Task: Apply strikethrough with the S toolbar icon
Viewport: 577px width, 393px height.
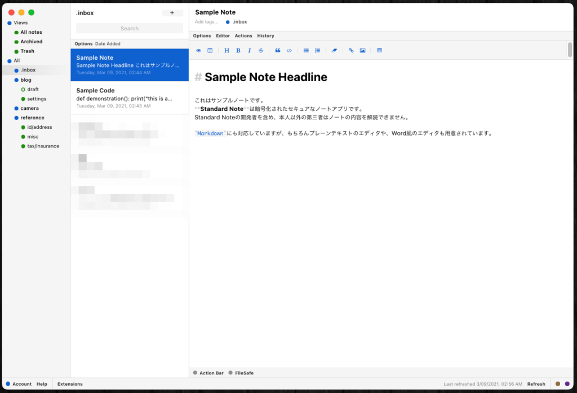Action: click(261, 51)
